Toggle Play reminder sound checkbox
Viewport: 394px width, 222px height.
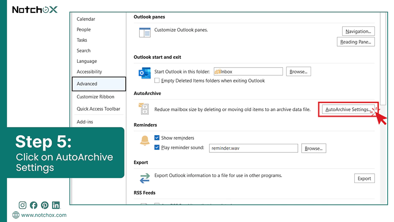coord(157,147)
